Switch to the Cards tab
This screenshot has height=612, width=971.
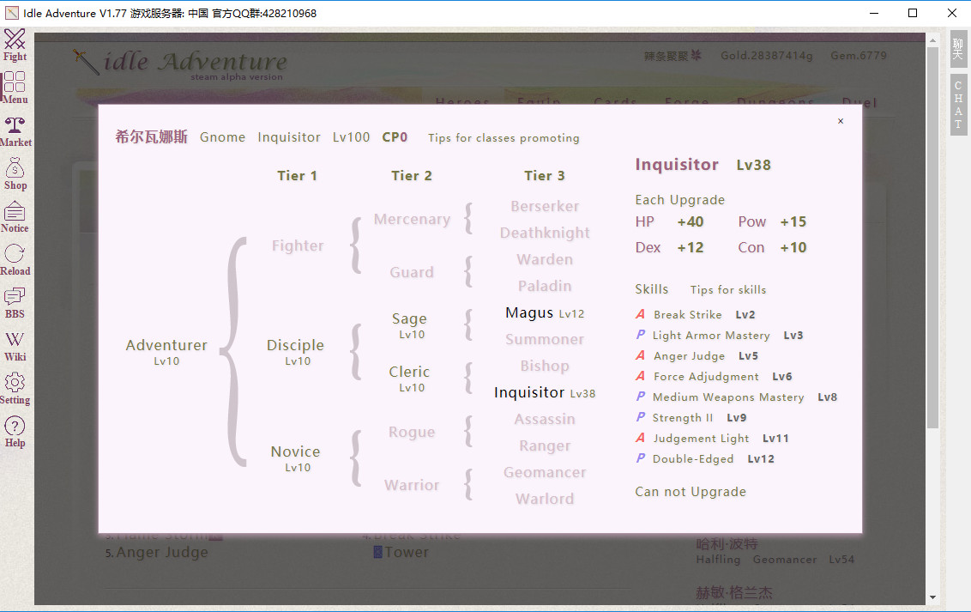[614, 101]
